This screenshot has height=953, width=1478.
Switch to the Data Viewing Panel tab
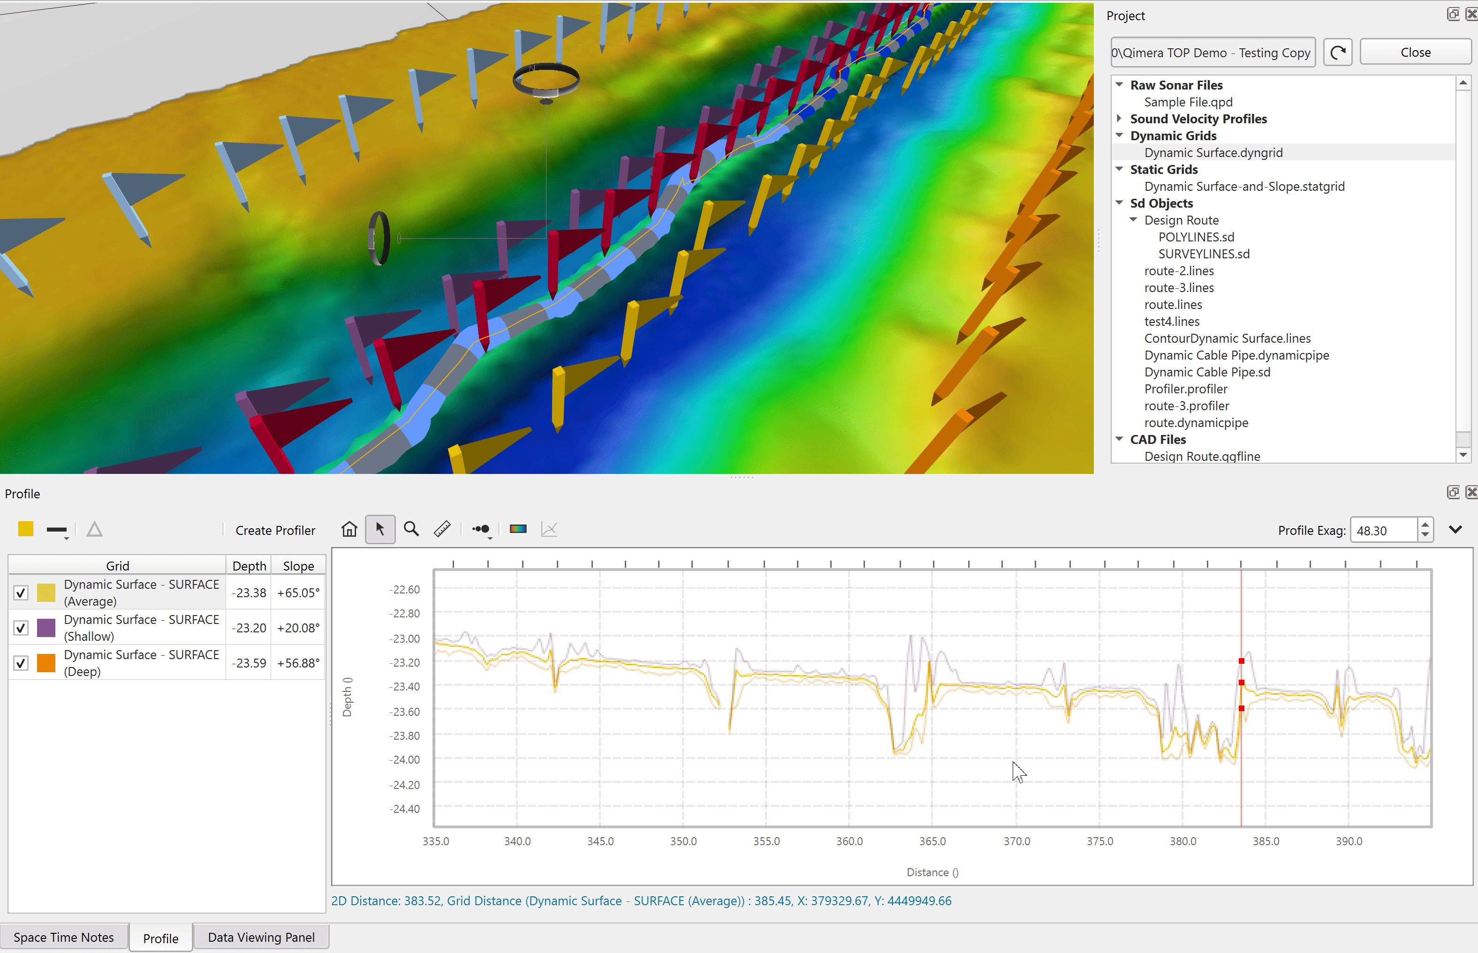point(261,937)
